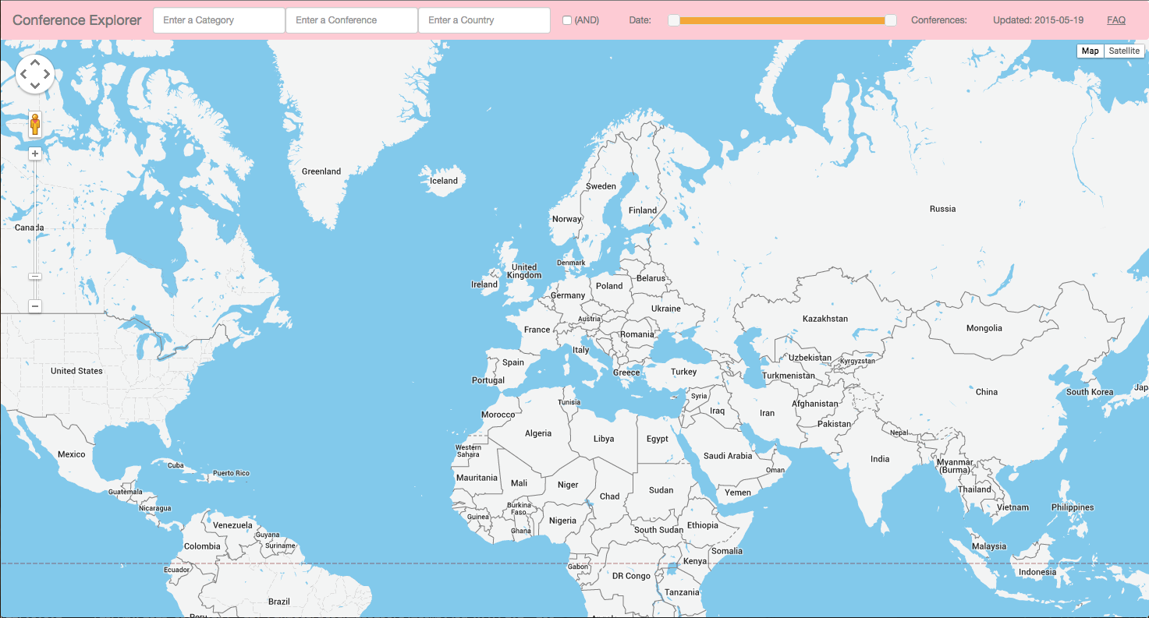Image resolution: width=1149 pixels, height=618 pixels.
Task: Click the Street View pegman icon
Action: (x=35, y=124)
